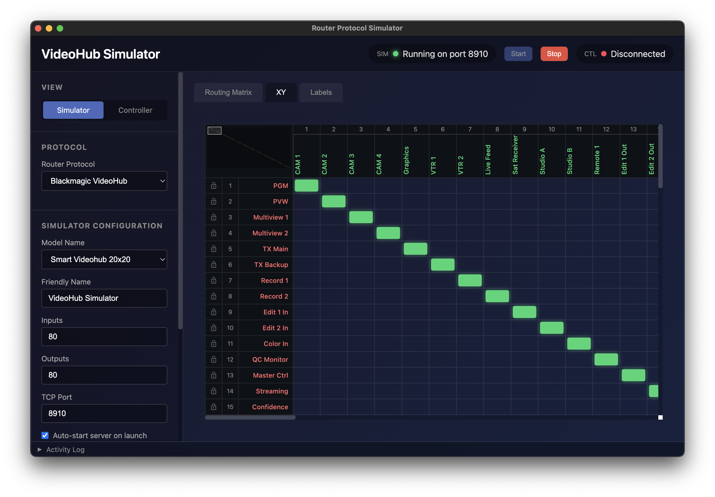
Task: Click the Streaming output row label
Action: (x=266, y=391)
